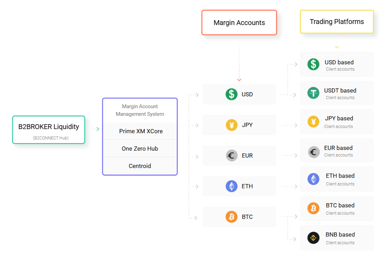This screenshot has height=255, width=383.
Task: Click the gray euro icon next to EUR
Action: coord(232,156)
